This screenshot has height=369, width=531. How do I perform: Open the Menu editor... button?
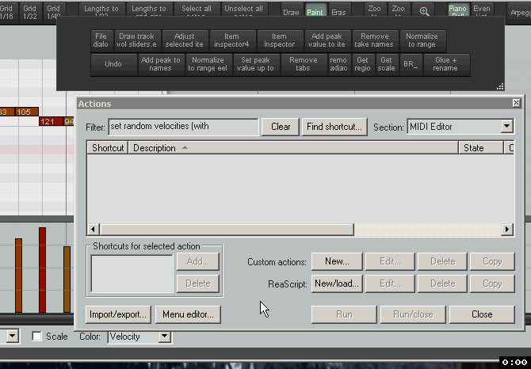click(x=189, y=314)
